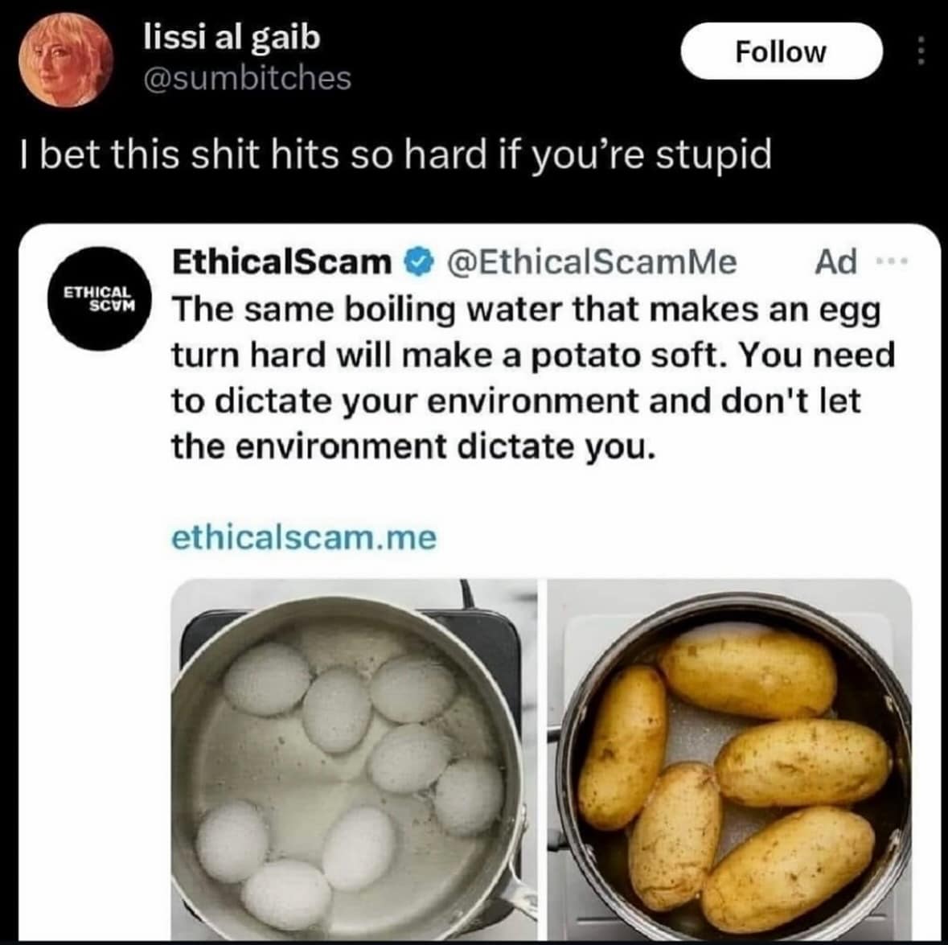
Task: Open the boiling eggs photo
Action: [x=354, y=756]
